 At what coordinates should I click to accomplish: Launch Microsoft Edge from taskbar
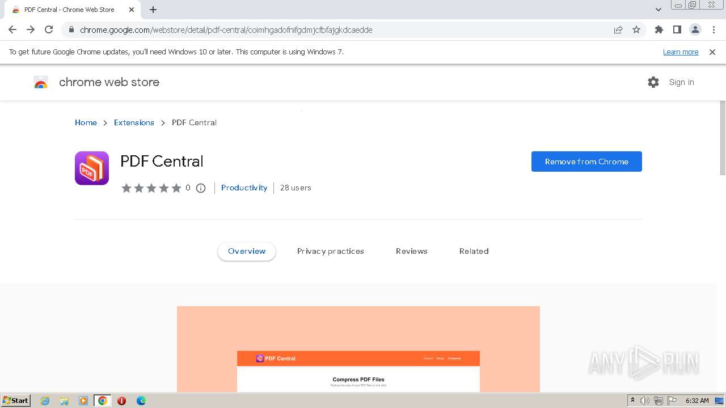click(141, 401)
